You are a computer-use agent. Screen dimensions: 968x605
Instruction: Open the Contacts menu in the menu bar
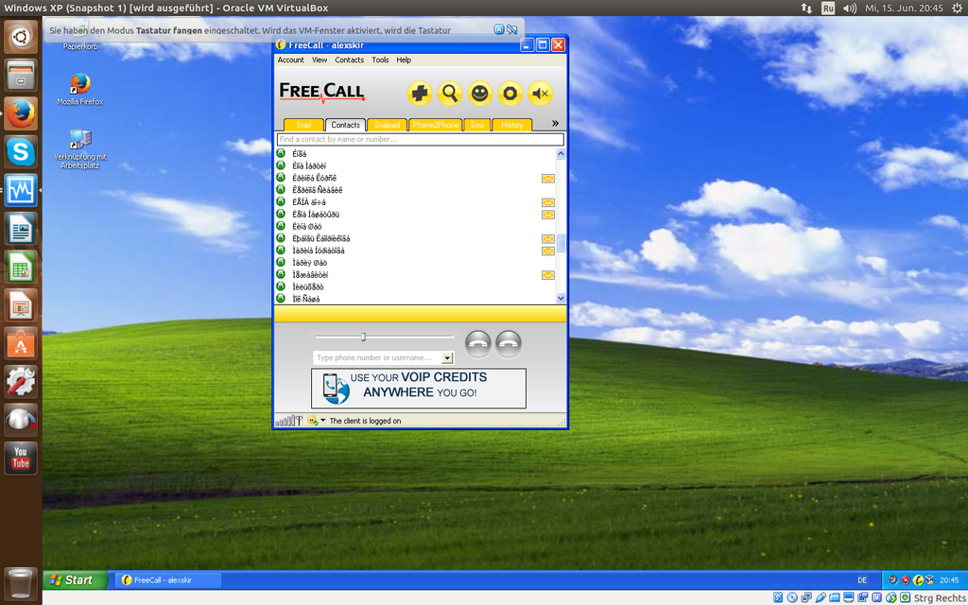point(350,60)
